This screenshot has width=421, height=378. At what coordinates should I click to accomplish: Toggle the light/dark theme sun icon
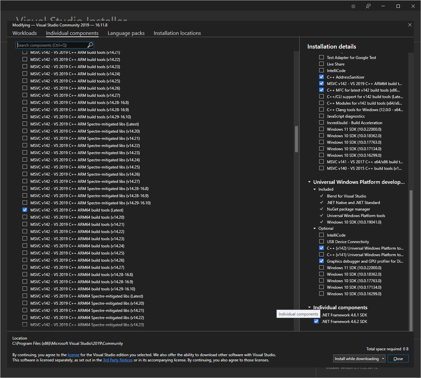(x=353, y=6)
